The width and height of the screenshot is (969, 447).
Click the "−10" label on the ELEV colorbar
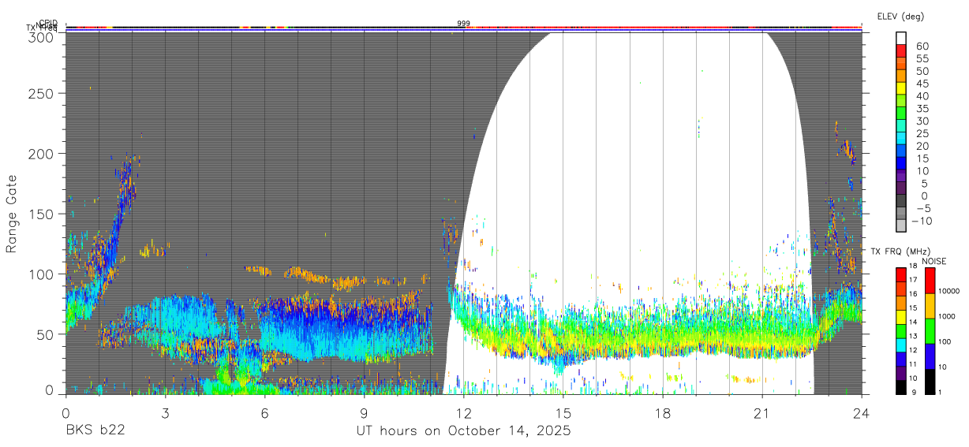pos(920,222)
